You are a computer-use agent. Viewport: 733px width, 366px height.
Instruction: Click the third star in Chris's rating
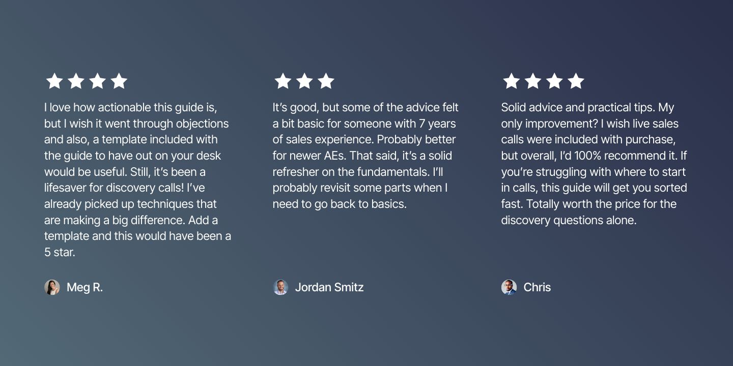(554, 81)
